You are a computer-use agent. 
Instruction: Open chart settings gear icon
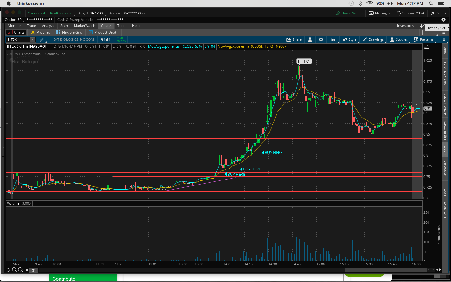[x=321, y=39]
